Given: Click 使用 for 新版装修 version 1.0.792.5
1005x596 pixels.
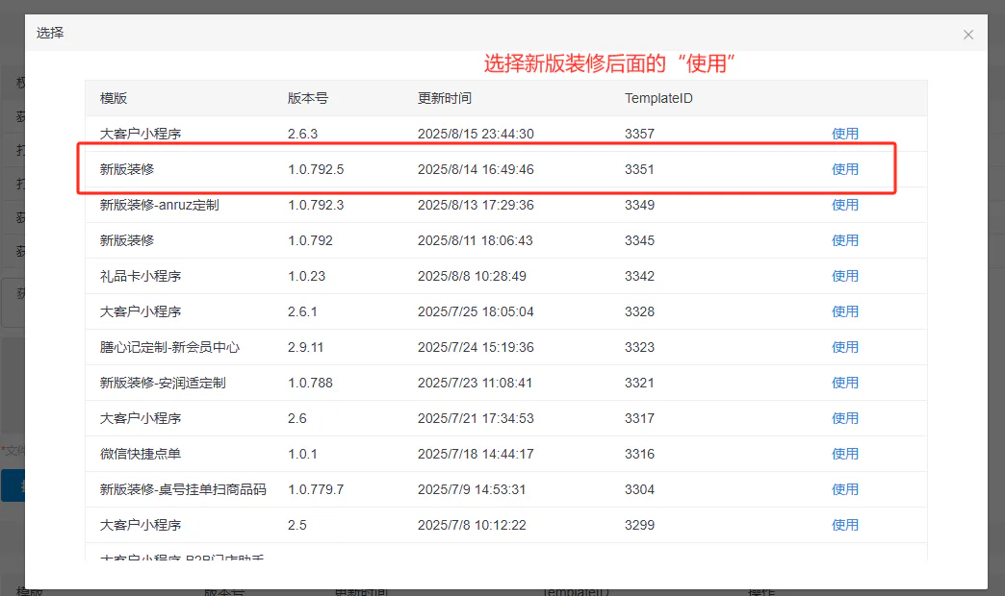Looking at the screenshot, I should tap(845, 169).
